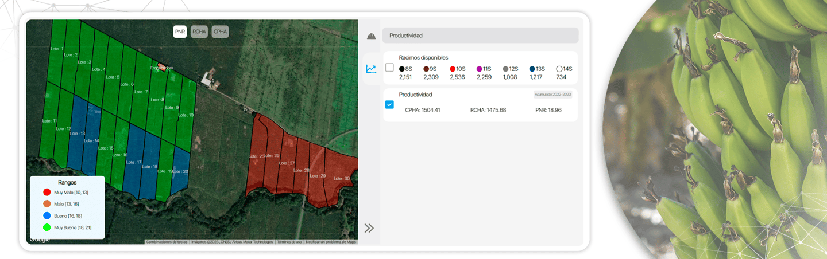Select the blue 13S week dot

point(532,69)
